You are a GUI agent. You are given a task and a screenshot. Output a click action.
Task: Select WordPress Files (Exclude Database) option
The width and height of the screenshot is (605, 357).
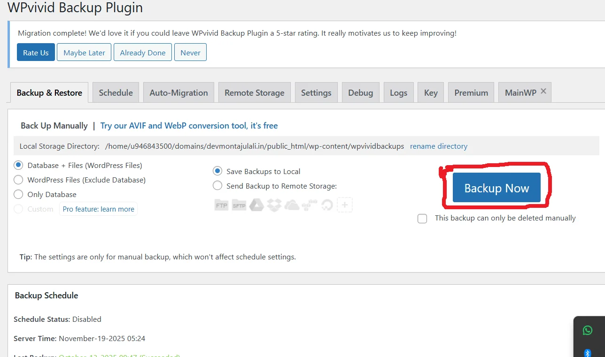tap(18, 180)
